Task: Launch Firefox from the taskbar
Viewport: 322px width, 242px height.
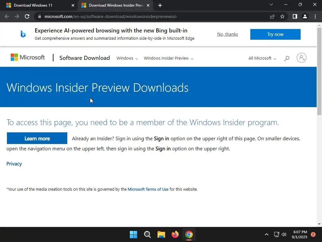Action: click(x=175, y=234)
